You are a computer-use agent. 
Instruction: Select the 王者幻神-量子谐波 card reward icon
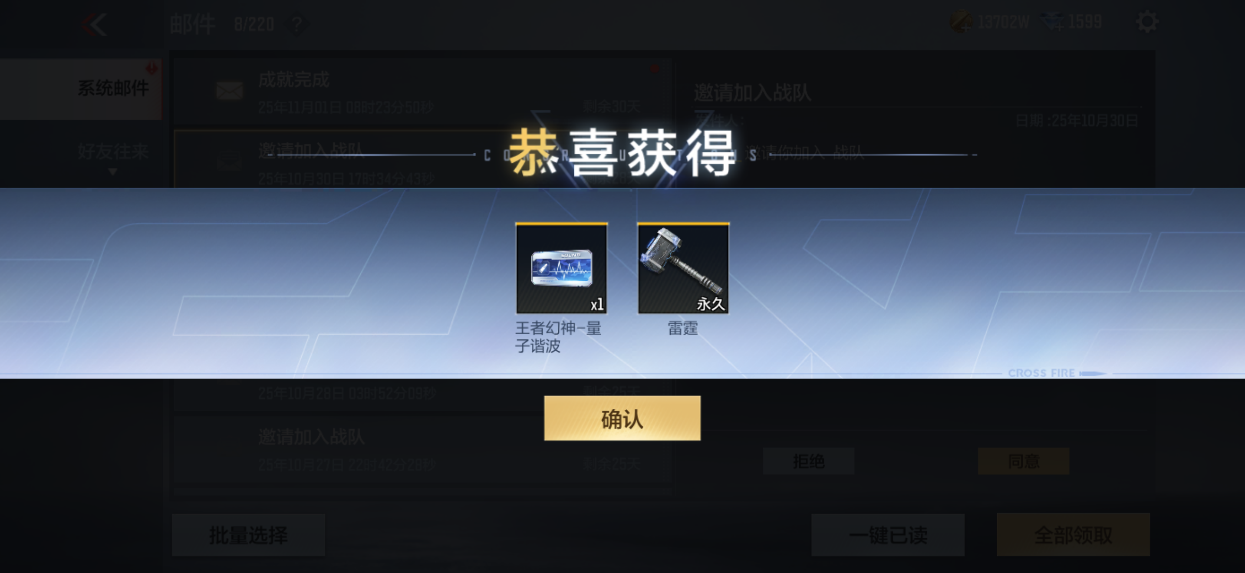point(561,268)
